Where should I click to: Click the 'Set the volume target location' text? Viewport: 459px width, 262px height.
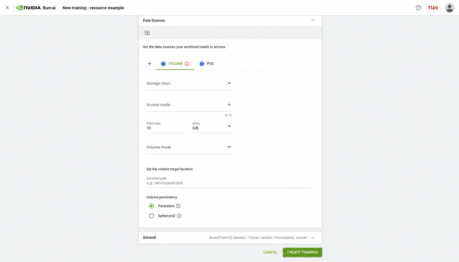point(169,169)
